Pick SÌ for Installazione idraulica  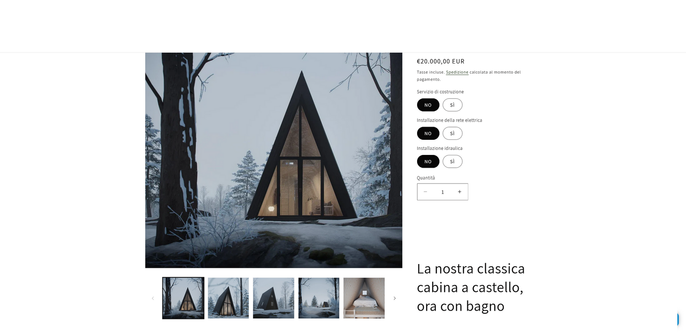tap(452, 161)
